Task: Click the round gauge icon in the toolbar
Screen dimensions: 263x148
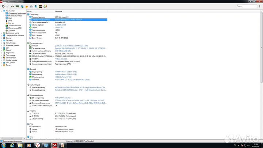Action: 45,6
